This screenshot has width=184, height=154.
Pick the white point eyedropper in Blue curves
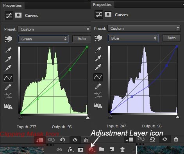(98, 67)
